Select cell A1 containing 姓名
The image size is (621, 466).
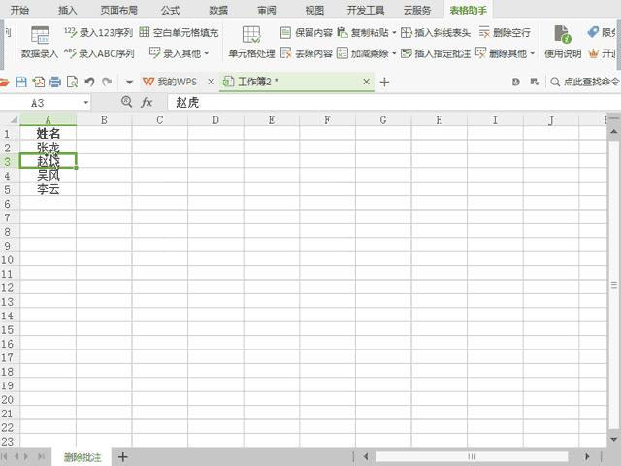[48, 134]
